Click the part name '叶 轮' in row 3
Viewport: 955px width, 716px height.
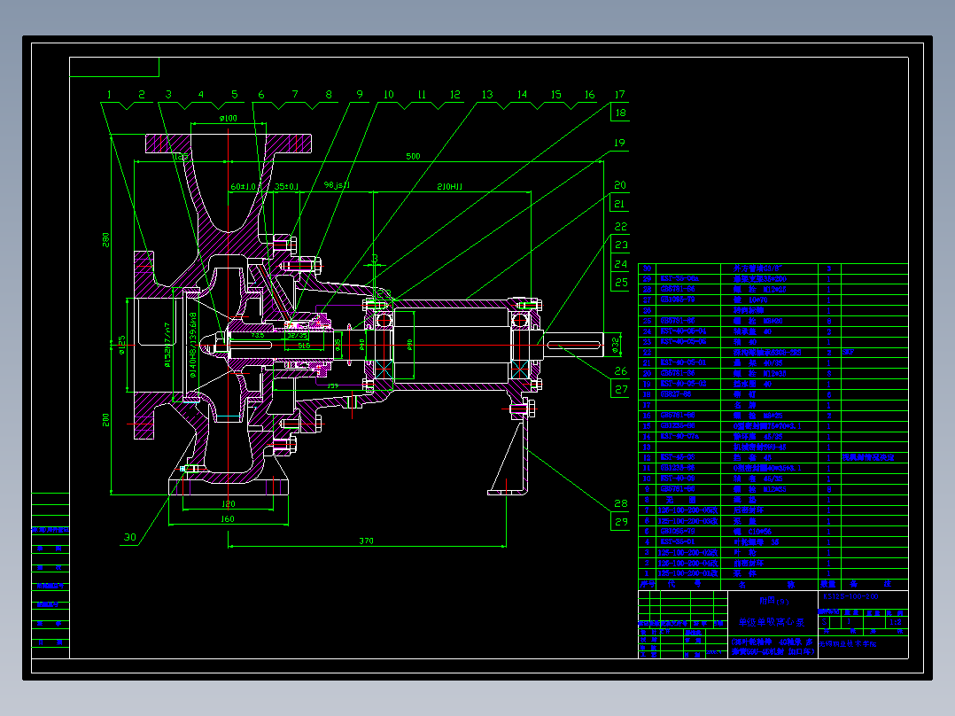tap(744, 553)
